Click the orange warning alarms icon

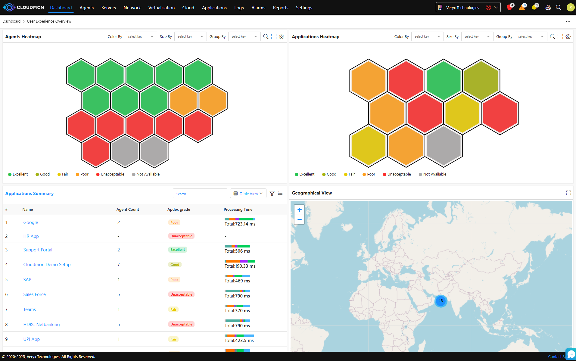pos(522,8)
